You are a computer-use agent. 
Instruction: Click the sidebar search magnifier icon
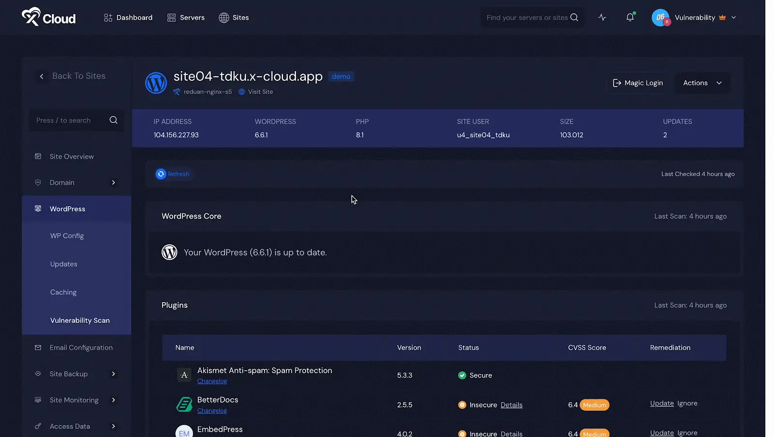pos(114,120)
